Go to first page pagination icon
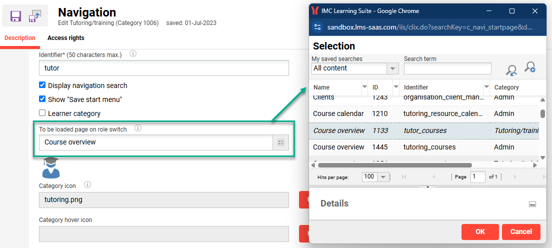Screen dimensions: 552x248 (x=404, y=176)
